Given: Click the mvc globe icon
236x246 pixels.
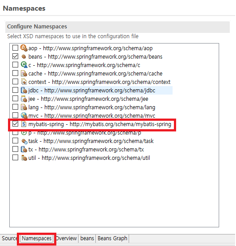Looking at the screenshot, I should pos(24,115).
